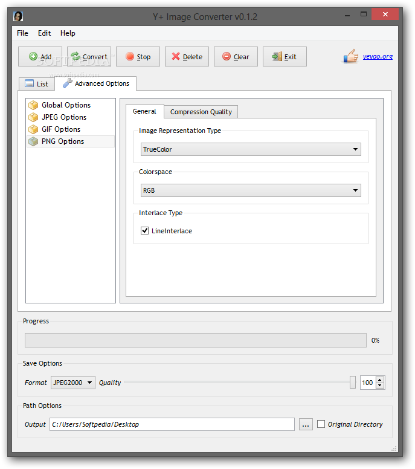Increase quality with the up stepper arrow
Viewport: 415px width, 469px height.
click(x=380, y=380)
